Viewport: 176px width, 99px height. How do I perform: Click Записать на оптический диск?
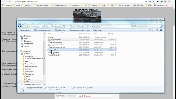(80, 30)
